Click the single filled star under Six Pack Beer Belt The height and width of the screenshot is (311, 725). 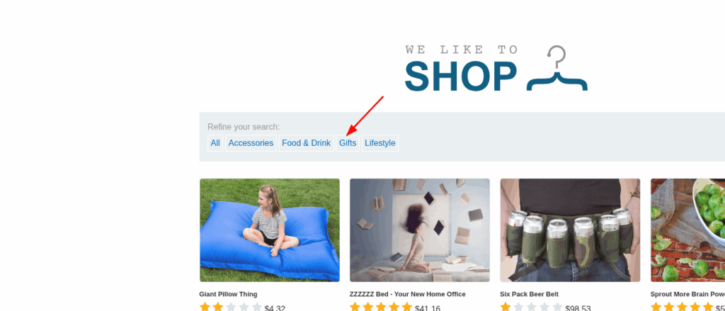pyautogui.click(x=506, y=307)
